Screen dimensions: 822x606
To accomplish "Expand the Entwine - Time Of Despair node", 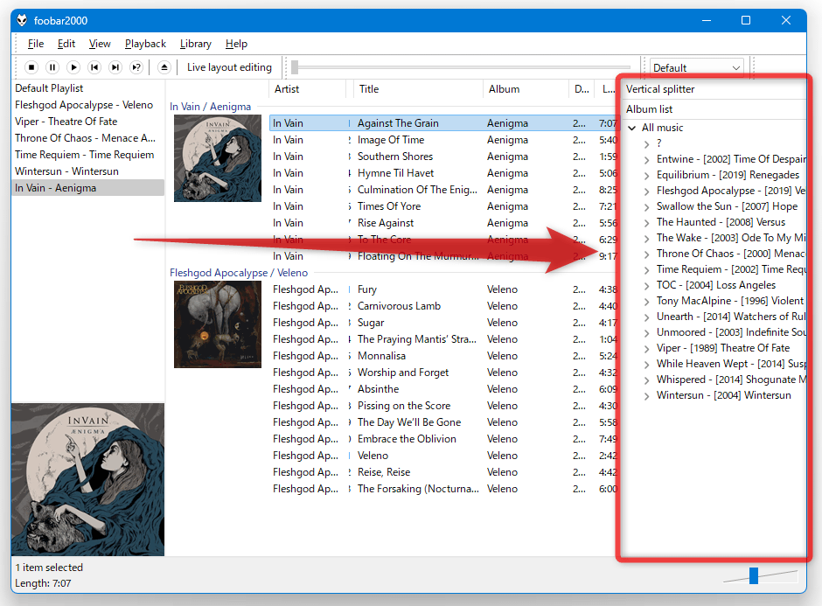I will (x=647, y=159).
